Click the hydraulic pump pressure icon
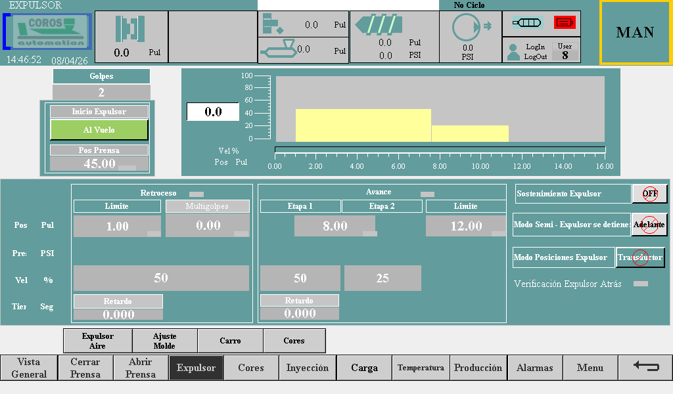Viewport: 673px width, 394px height. [468, 27]
